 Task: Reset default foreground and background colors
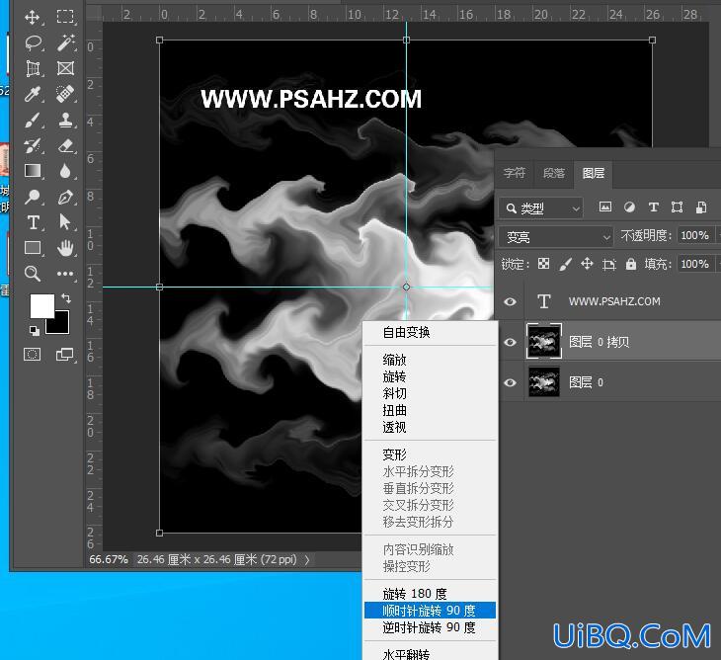pyautogui.click(x=35, y=330)
